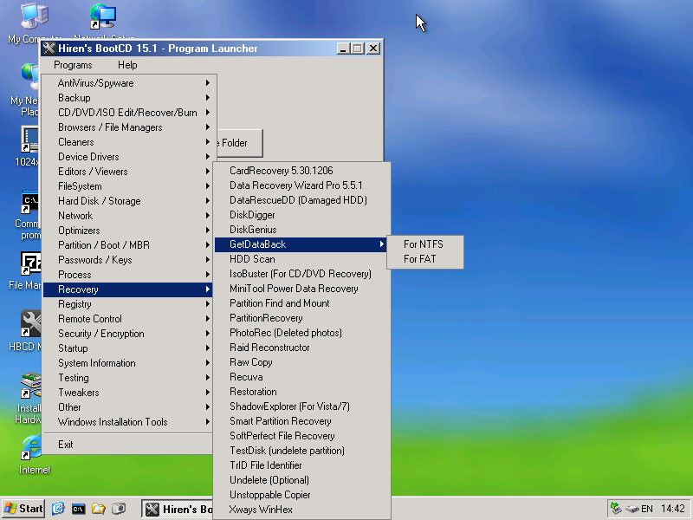
Task: Open the HBCD Menu desktop icon
Action: (31, 323)
